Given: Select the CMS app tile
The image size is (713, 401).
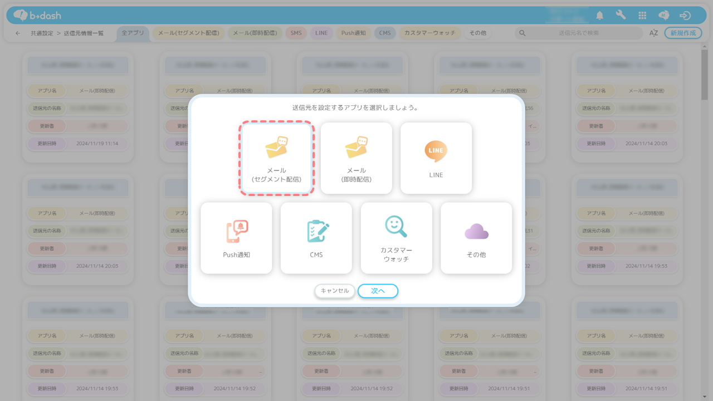Looking at the screenshot, I should click(x=316, y=238).
